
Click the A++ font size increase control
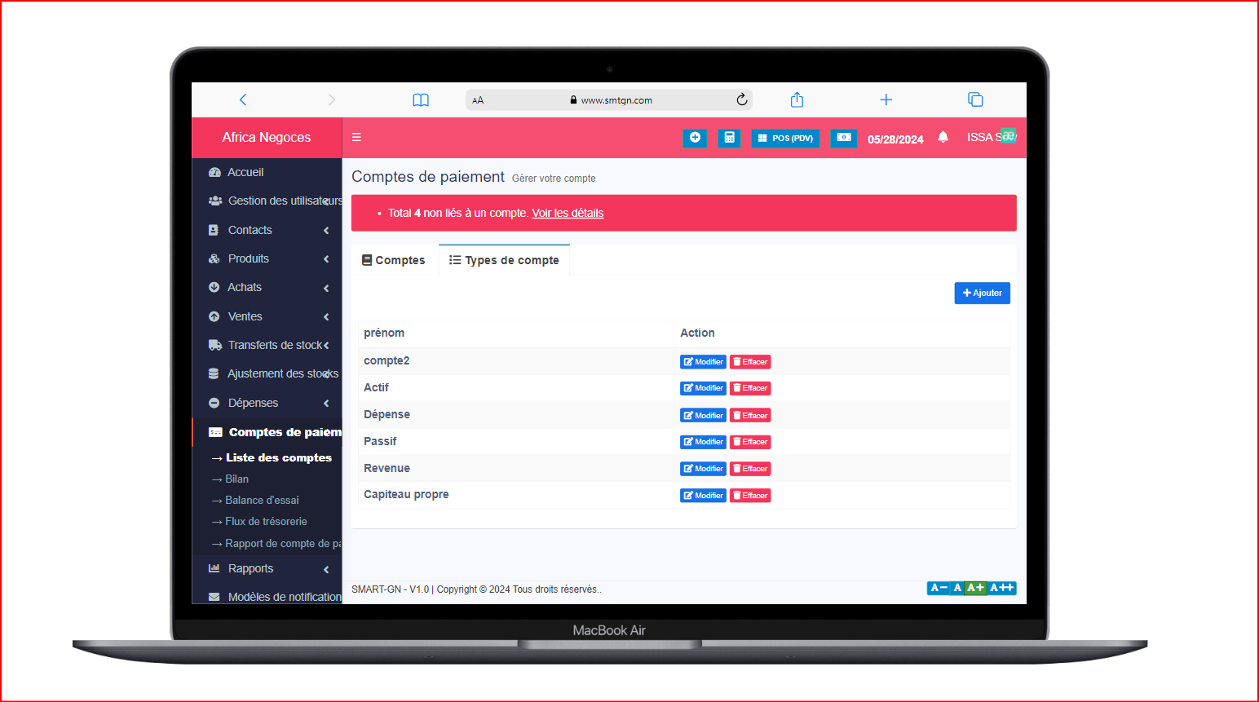1002,588
